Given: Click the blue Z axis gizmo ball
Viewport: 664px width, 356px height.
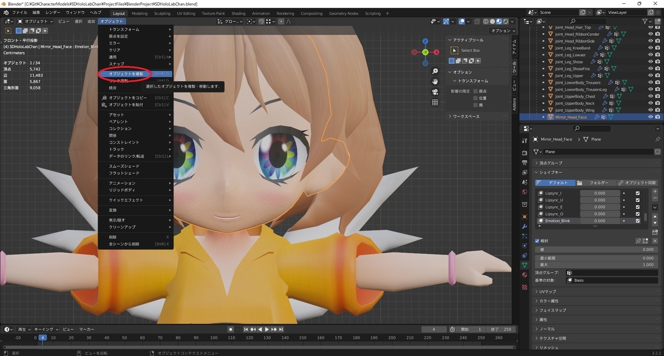Looking at the screenshot, I should 425,41.
